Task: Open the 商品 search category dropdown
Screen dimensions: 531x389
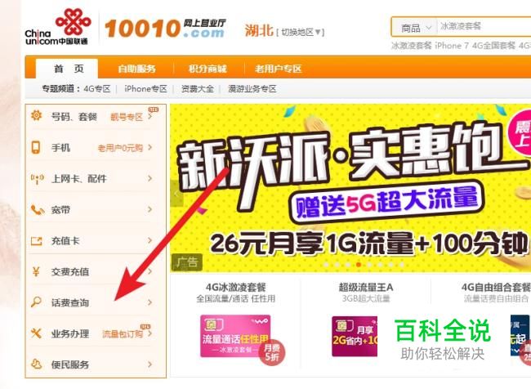Action: click(x=416, y=28)
